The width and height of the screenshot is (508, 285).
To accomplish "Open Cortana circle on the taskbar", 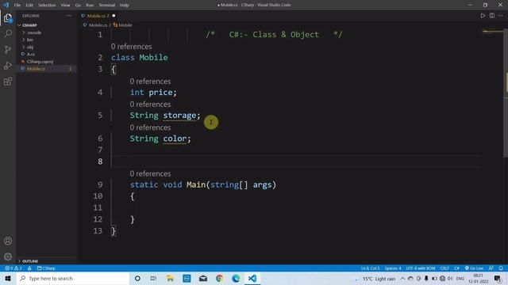I will (137, 278).
